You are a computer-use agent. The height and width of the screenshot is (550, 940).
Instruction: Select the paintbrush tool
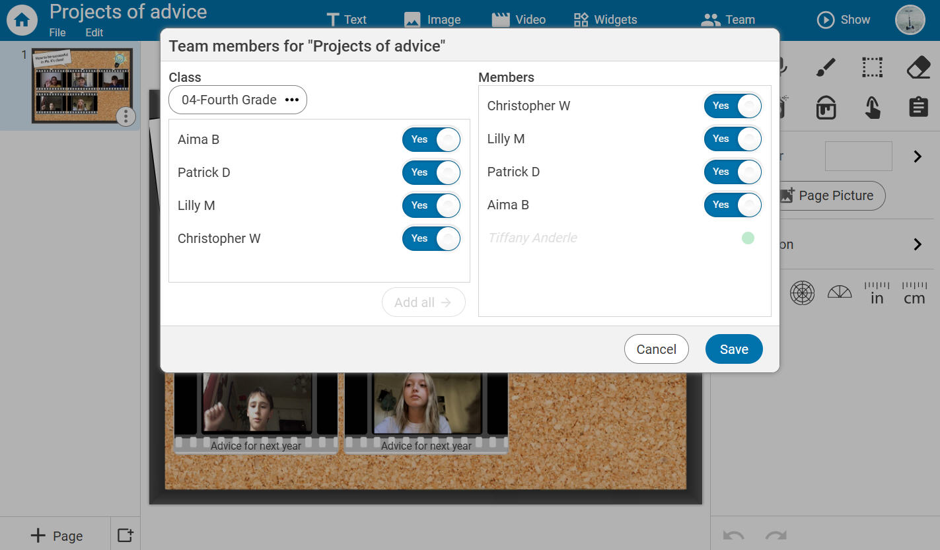(826, 67)
